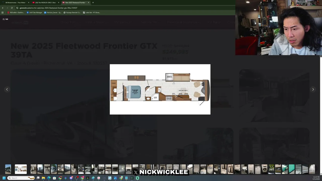Viewport: 322px width, 181px height.
Task: Close the Fleetwood Frontier tab
Action: coord(88,3)
